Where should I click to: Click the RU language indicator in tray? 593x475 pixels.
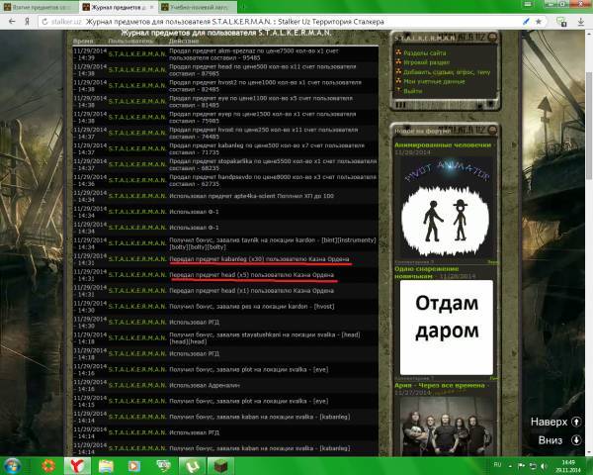[497, 465]
